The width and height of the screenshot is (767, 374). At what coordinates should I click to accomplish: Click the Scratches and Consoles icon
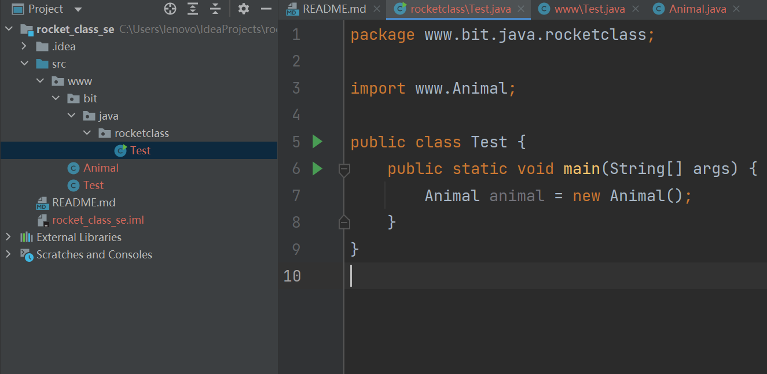tap(27, 254)
